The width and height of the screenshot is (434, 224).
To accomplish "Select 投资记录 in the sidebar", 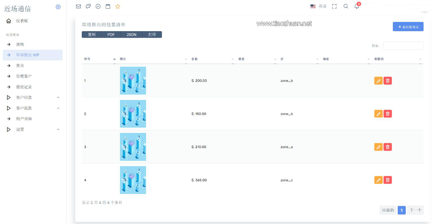I will (24, 87).
